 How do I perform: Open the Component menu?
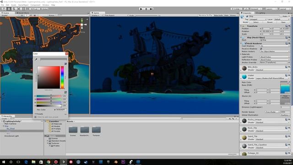pos(35,5)
